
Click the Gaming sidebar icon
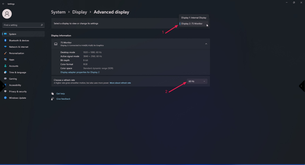coord(5,79)
